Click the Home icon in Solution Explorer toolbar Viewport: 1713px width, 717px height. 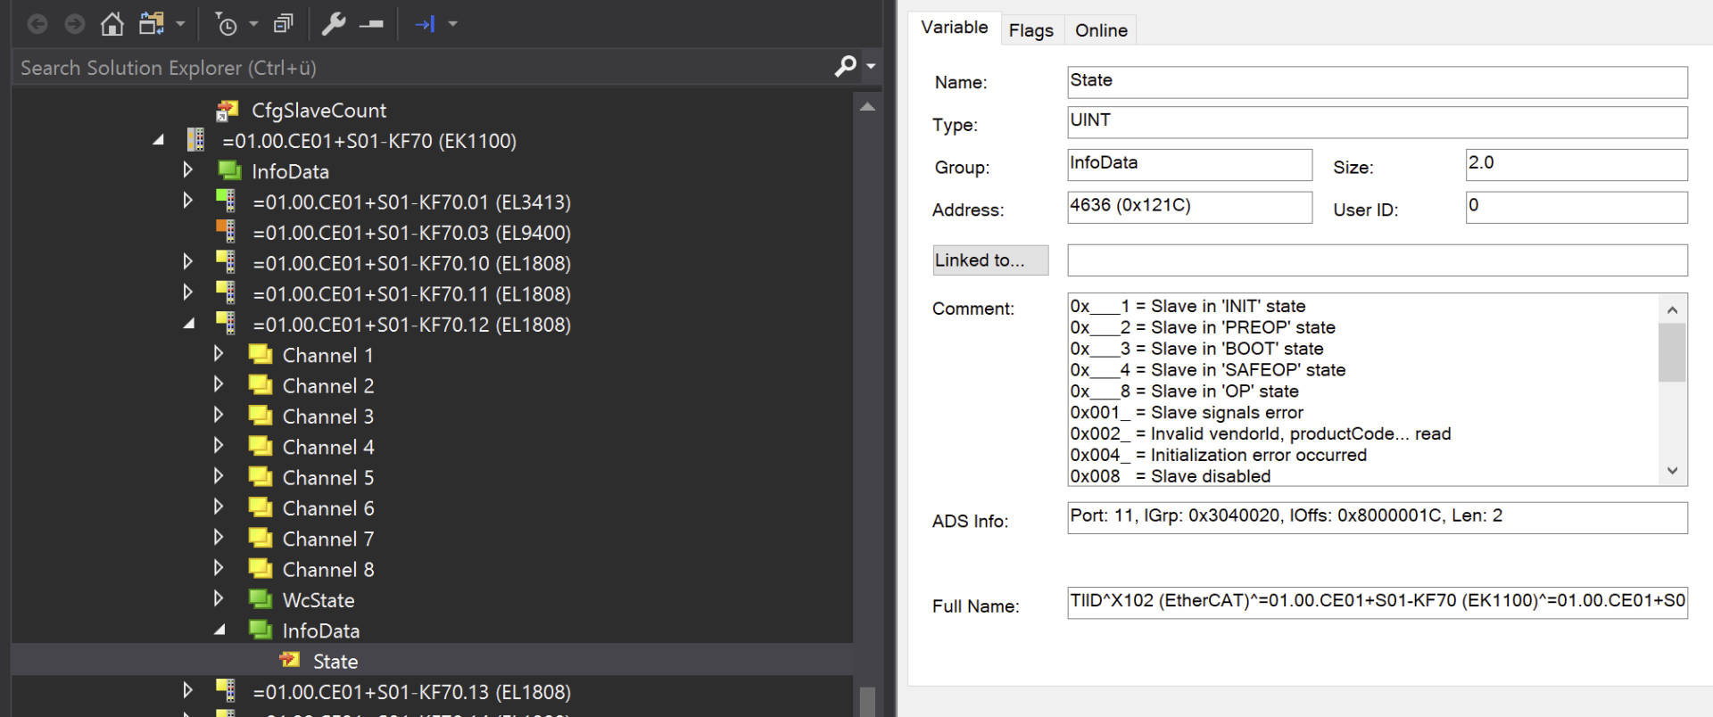tap(112, 24)
